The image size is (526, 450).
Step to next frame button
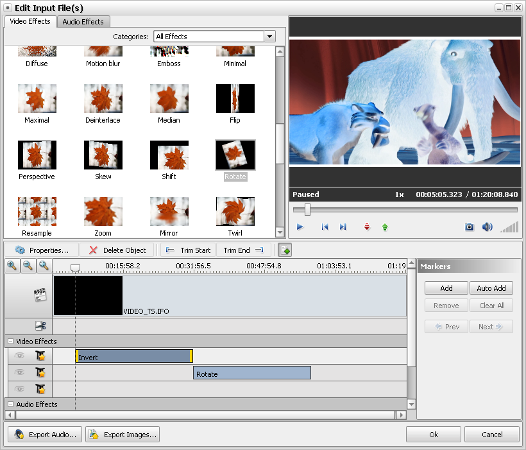[x=343, y=227]
